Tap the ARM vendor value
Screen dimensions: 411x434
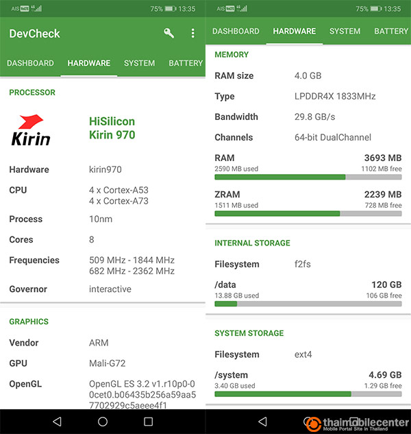[99, 343]
